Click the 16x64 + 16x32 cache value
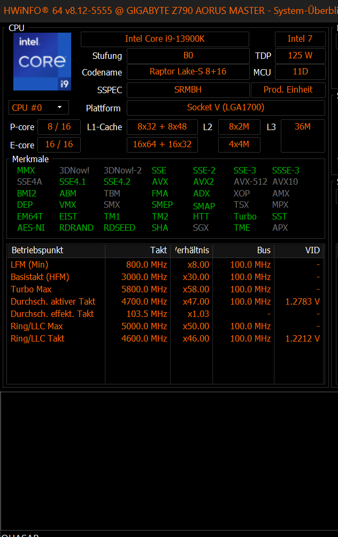Viewport: 338px width, 537px height. [x=162, y=145]
